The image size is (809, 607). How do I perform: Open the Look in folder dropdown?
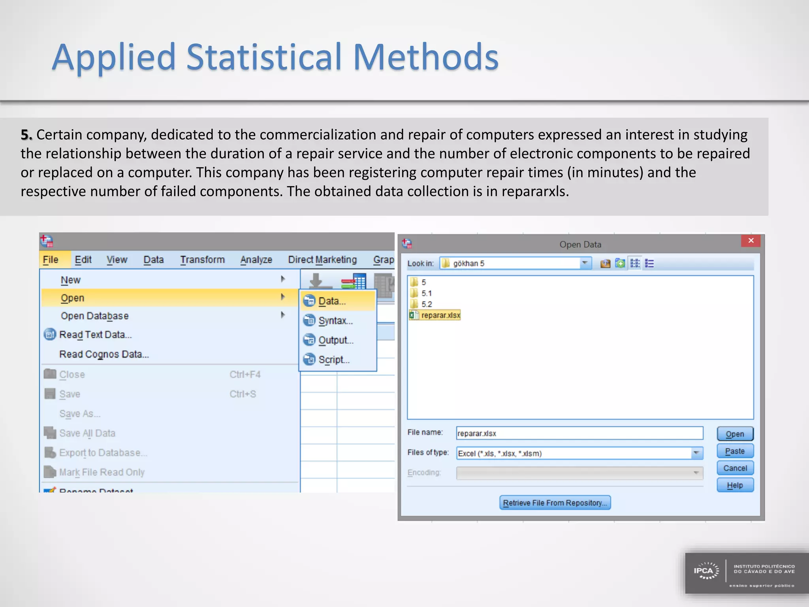[x=585, y=263]
